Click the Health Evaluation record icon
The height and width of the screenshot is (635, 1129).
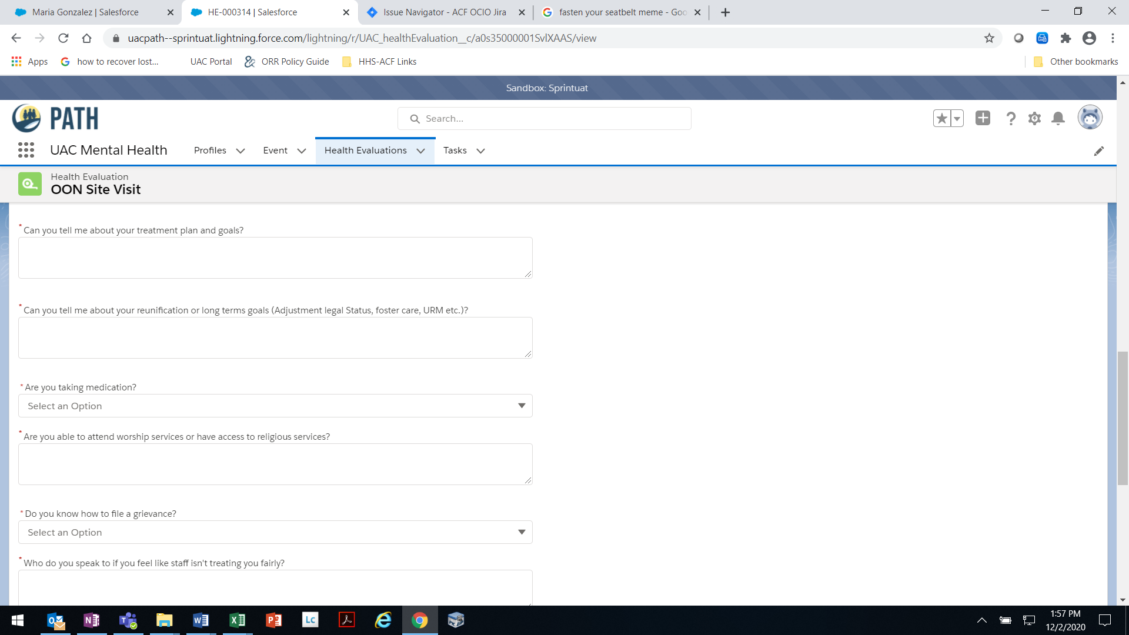30,184
